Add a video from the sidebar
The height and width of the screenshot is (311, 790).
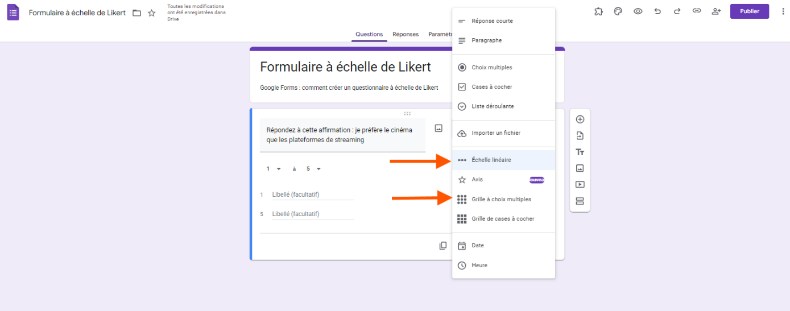tap(580, 185)
